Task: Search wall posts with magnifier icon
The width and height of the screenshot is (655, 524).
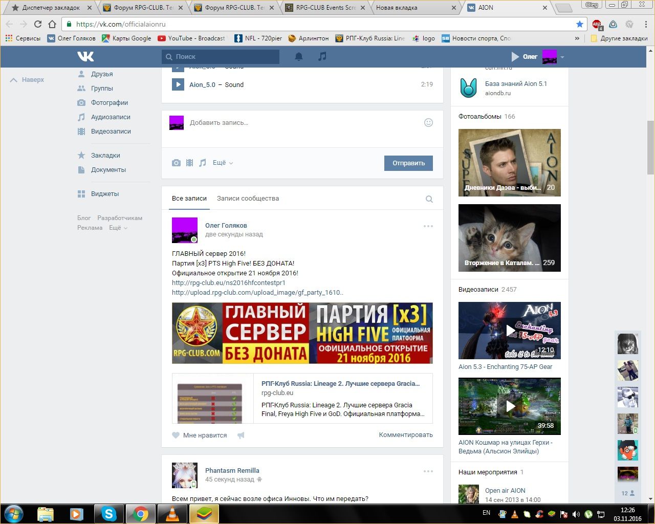Action: [x=429, y=199]
